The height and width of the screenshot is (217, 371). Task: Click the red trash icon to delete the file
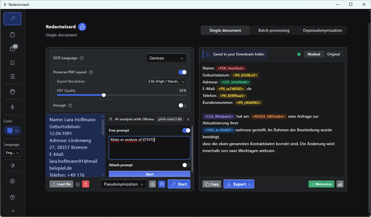pos(86,184)
